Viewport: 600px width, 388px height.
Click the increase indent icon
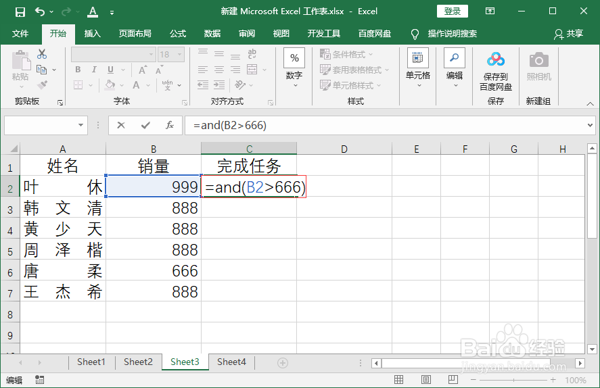[x=219, y=85]
